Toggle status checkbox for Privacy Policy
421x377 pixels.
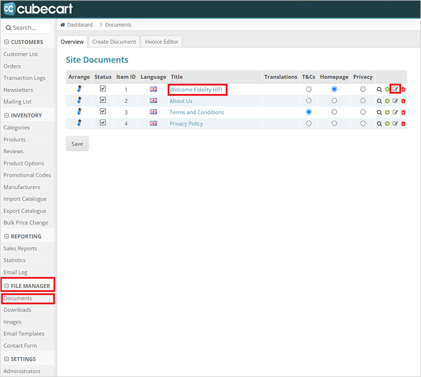[103, 123]
